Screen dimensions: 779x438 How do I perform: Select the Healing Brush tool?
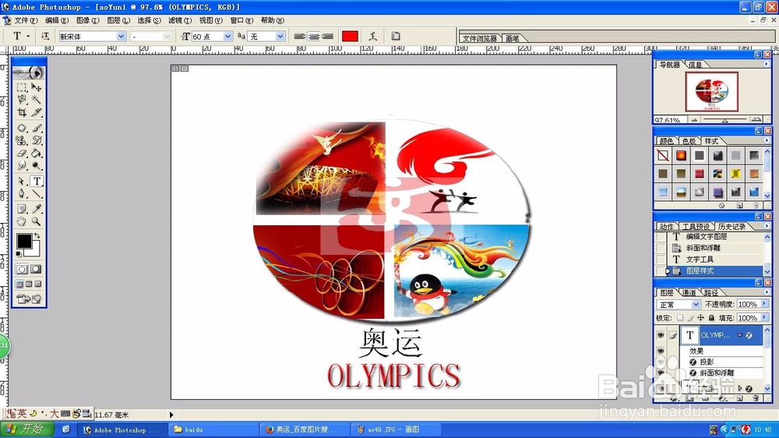click(22, 128)
